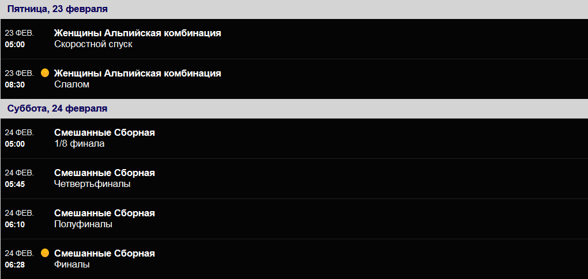Click the 08:30 time for Слалом

point(15,85)
